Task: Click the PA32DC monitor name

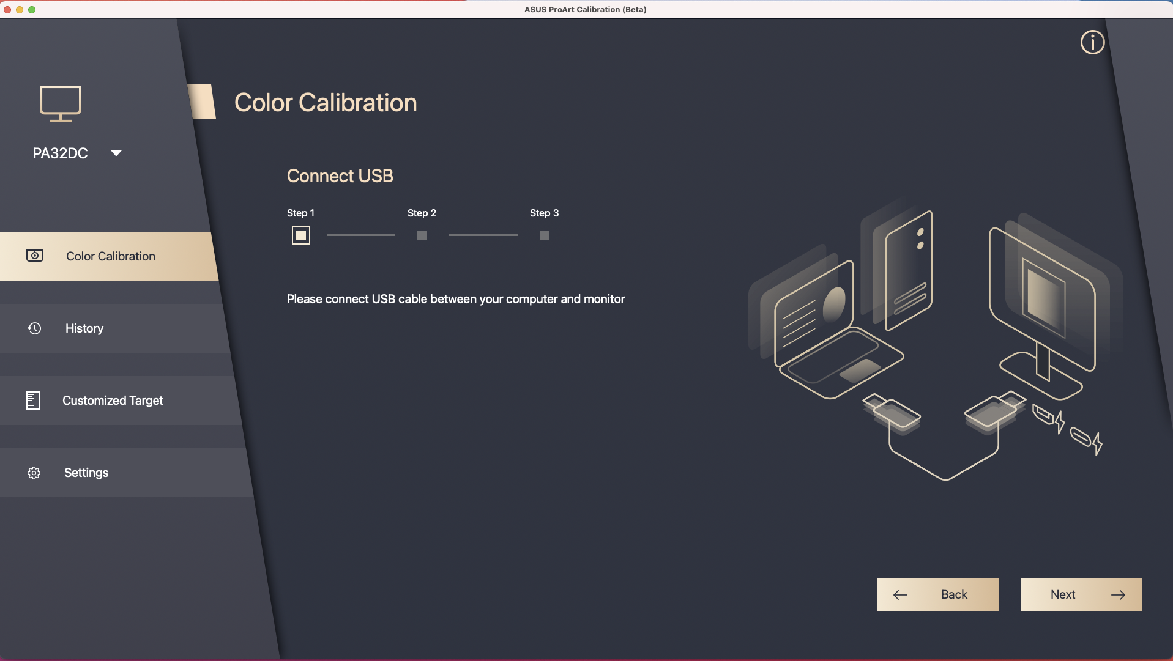Action: [61, 153]
